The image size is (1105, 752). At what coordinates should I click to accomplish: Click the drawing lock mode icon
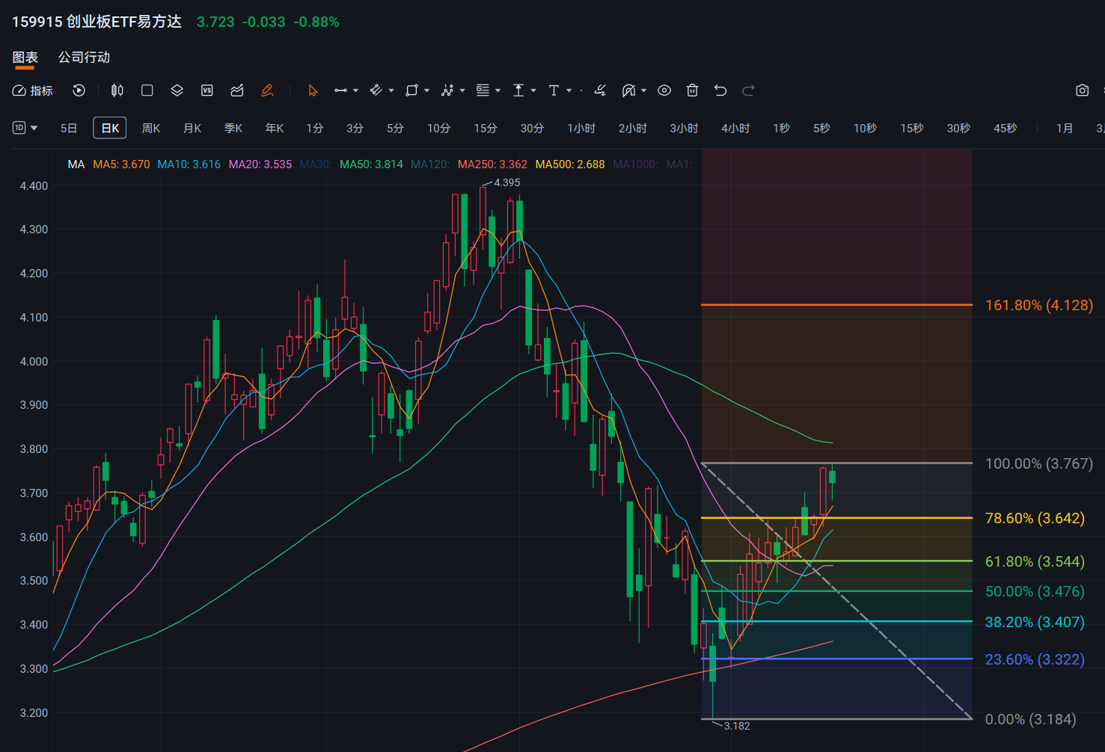pyautogui.click(x=628, y=90)
